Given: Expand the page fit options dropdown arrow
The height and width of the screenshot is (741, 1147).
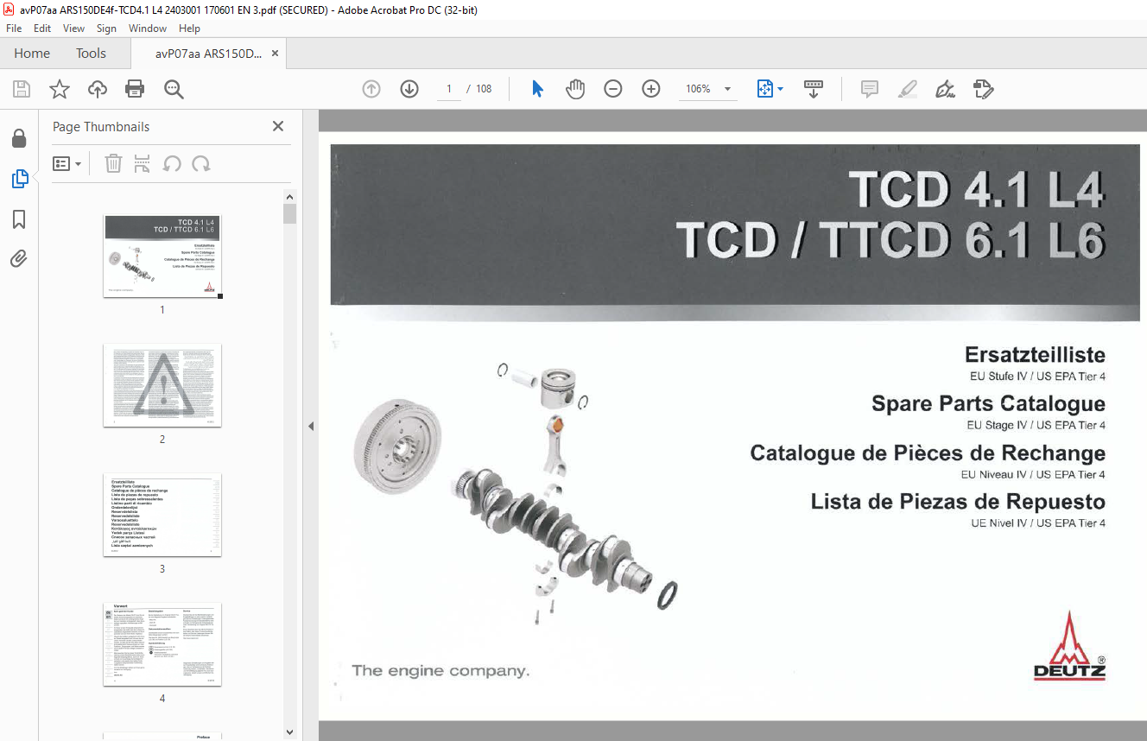Looking at the screenshot, I should click(x=781, y=89).
